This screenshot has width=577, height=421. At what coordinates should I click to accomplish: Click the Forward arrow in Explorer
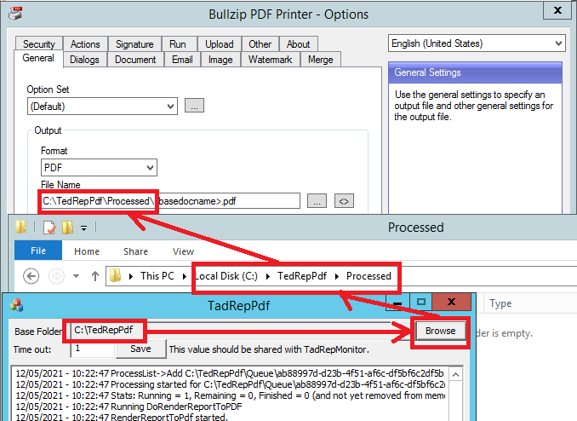click(x=56, y=276)
